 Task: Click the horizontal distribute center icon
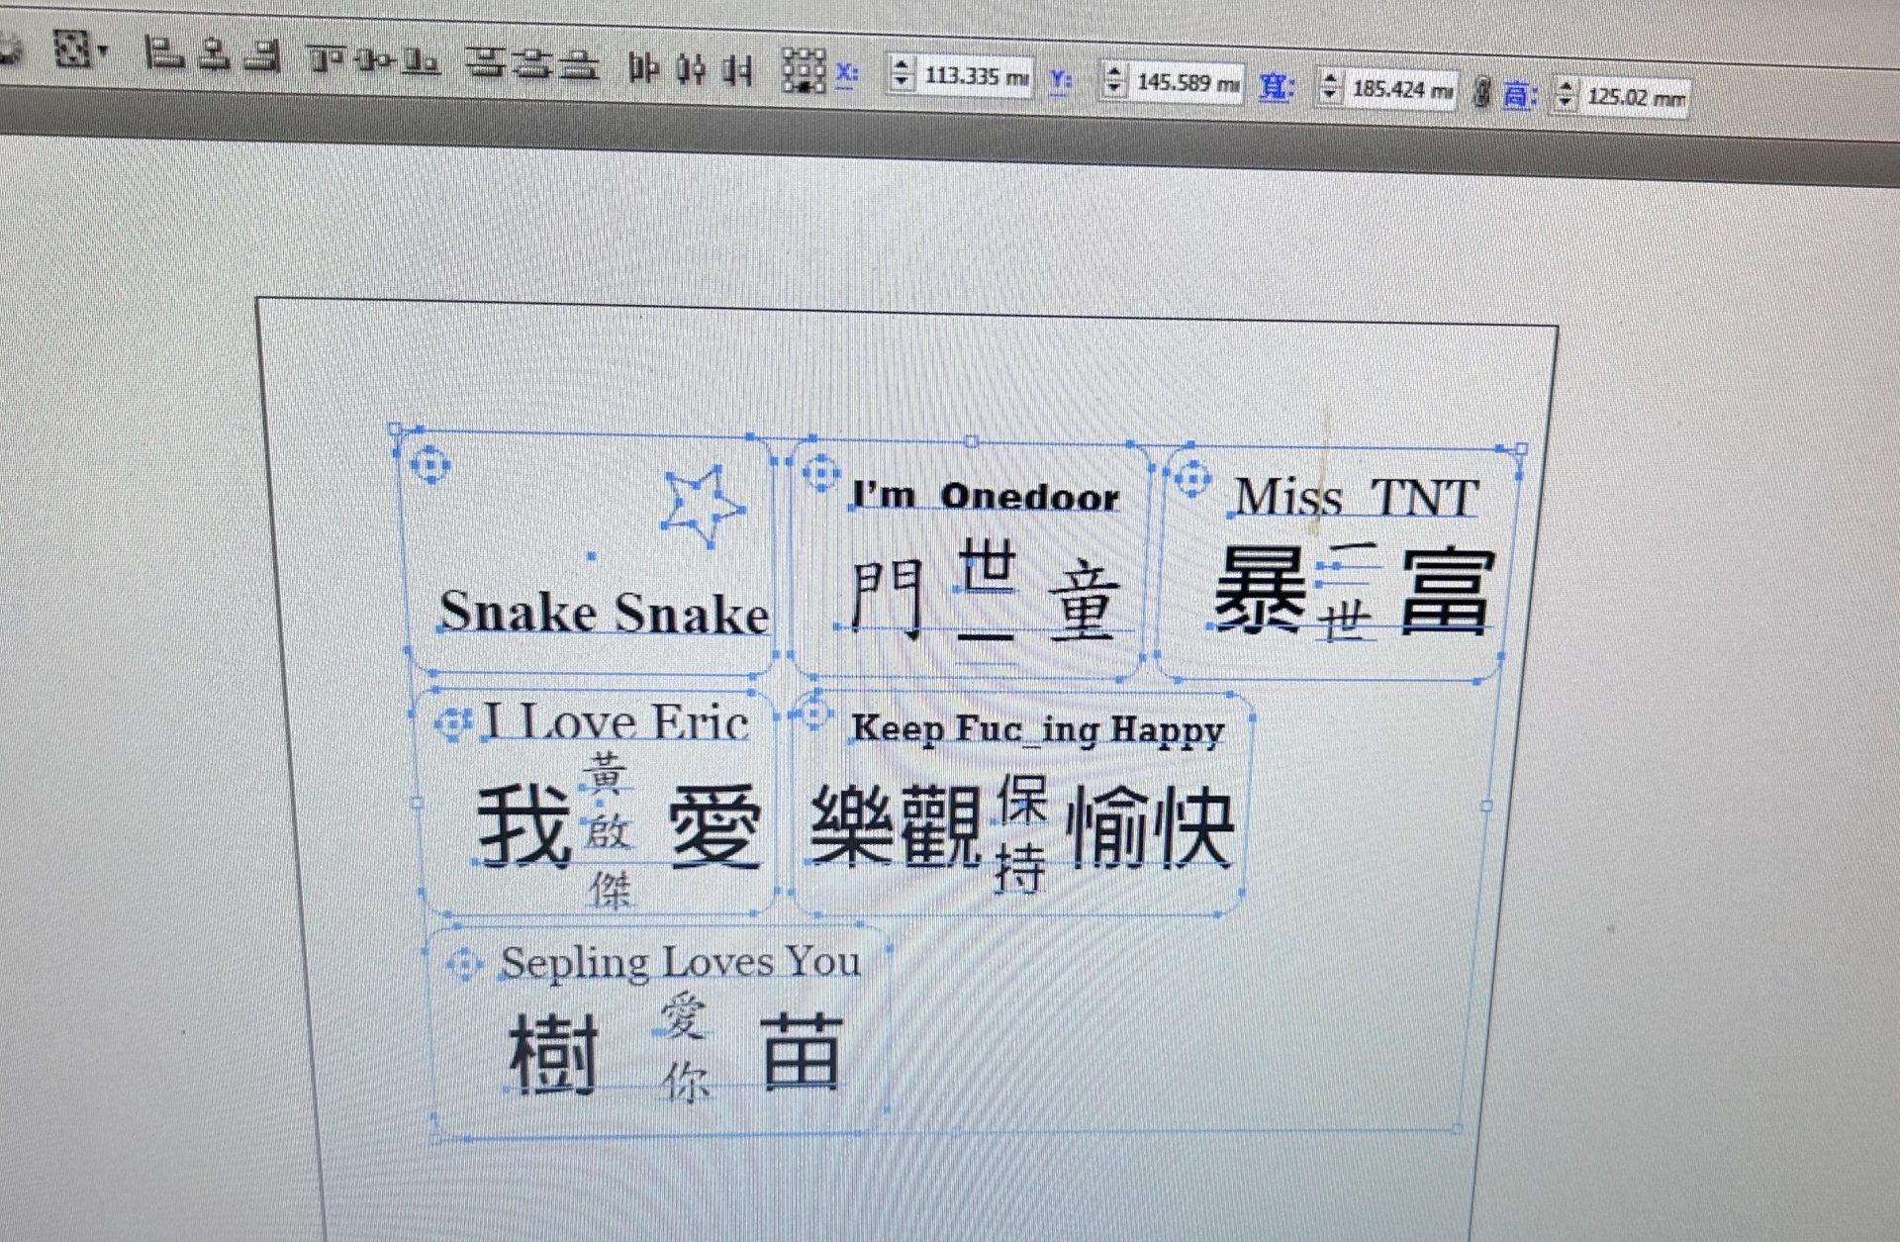click(x=692, y=69)
